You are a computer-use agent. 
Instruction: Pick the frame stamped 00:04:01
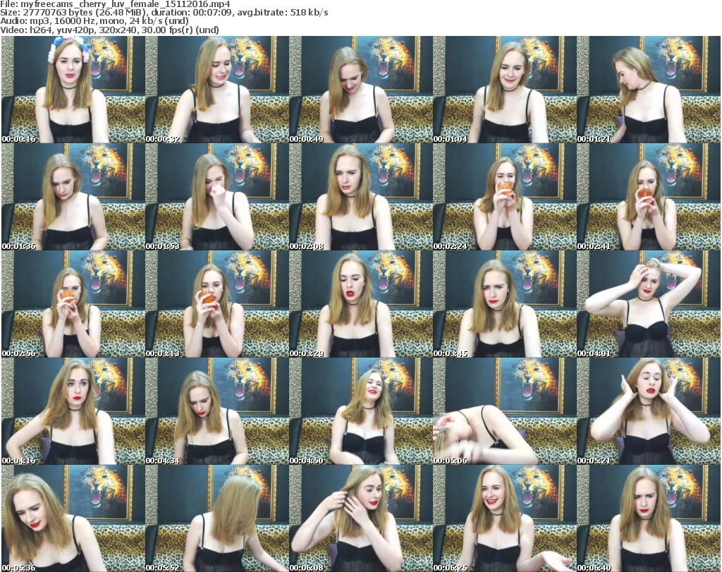coord(649,304)
